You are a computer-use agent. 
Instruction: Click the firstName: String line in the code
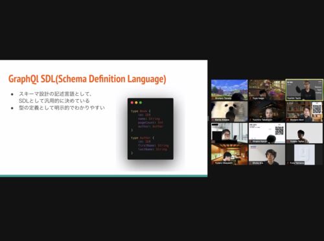153,145
